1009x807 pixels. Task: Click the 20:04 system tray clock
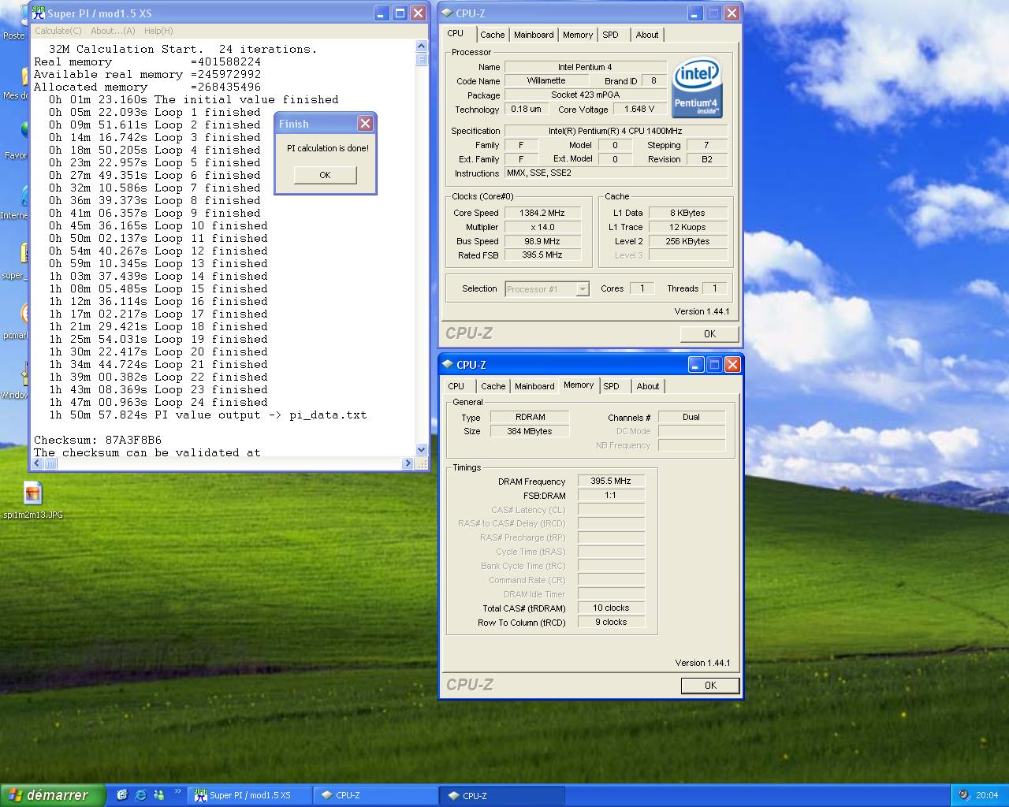click(x=987, y=795)
